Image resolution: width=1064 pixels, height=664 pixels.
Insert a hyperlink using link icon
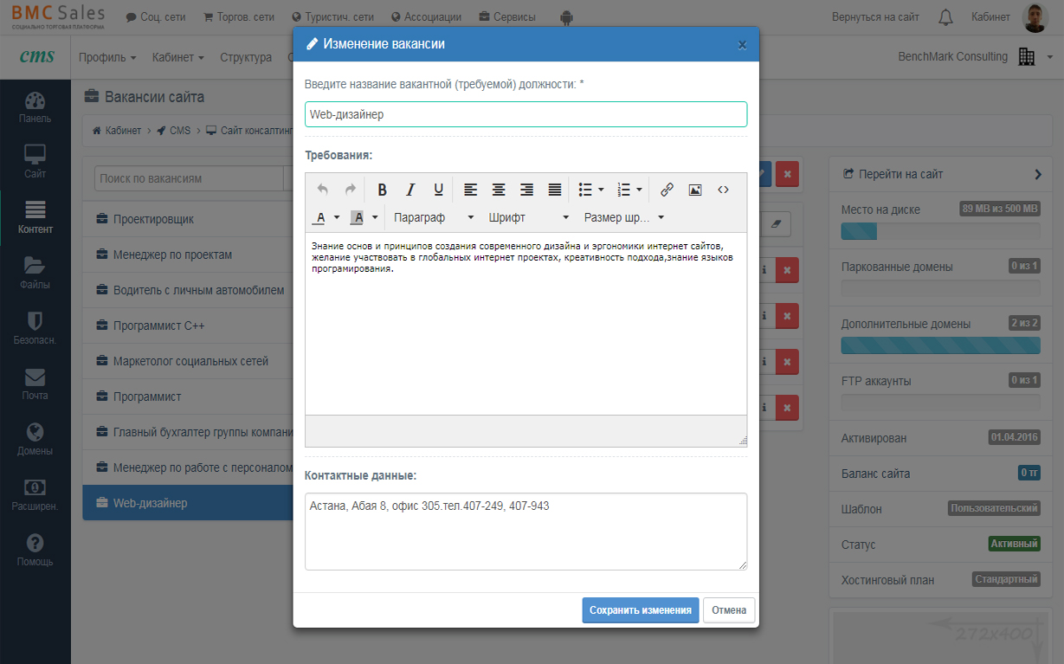(667, 190)
